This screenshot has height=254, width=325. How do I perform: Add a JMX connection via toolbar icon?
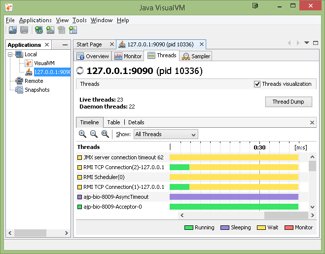tap(50, 30)
